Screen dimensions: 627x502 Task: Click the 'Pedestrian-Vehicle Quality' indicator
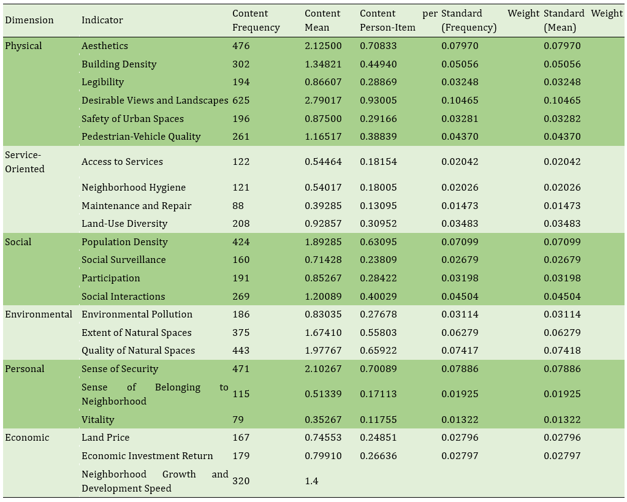pos(141,137)
